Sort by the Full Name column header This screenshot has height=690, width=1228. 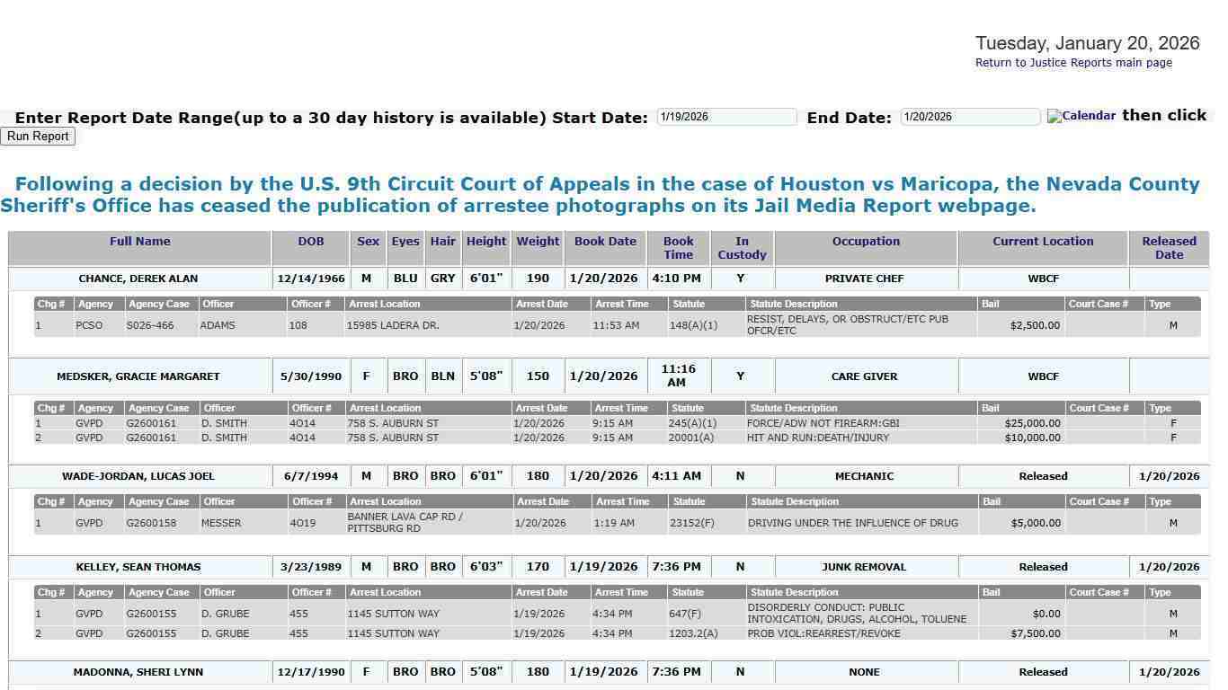coord(139,241)
